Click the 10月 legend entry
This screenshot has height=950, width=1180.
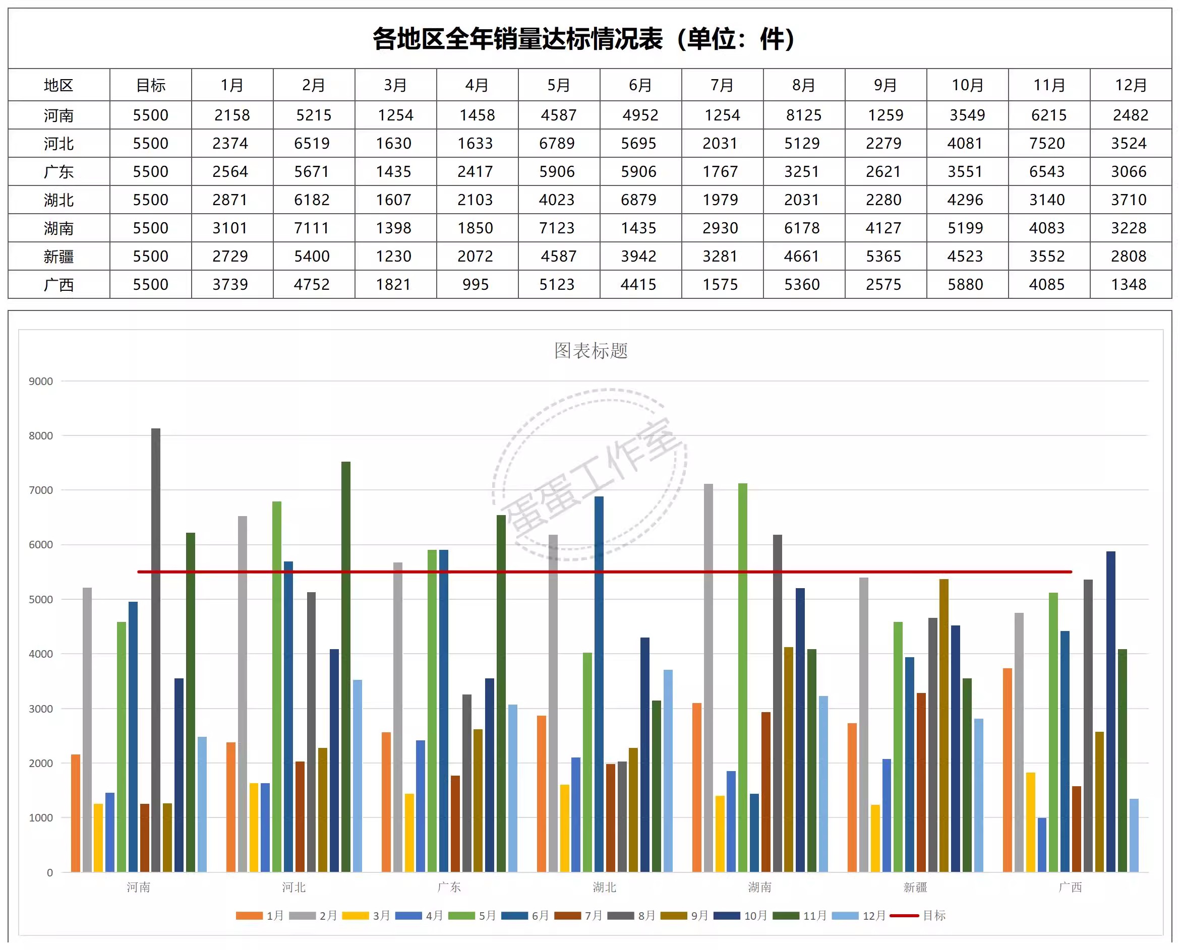coord(741,916)
